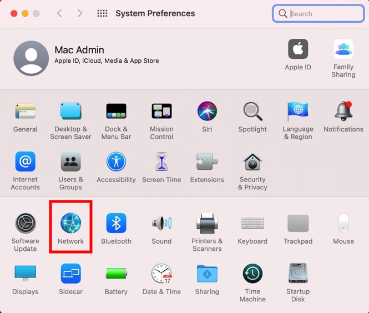Open the Sound preferences icon
The width and height of the screenshot is (369, 313).
click(x=161, y=224)
